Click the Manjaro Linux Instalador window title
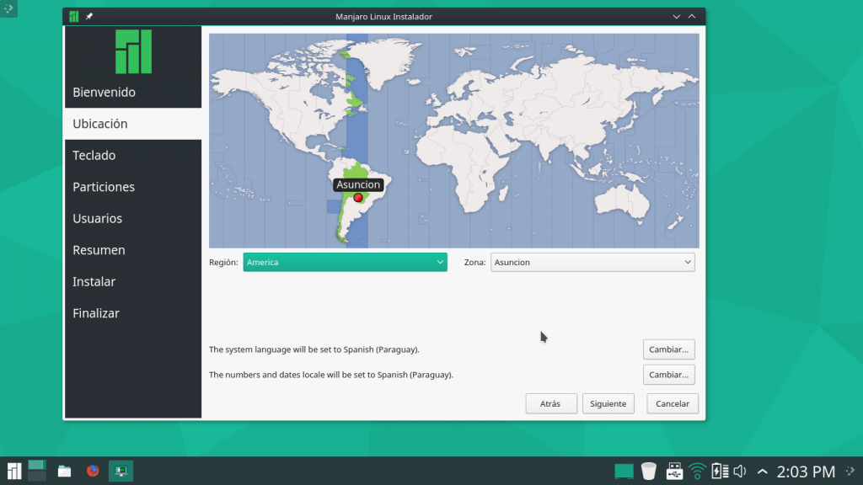 click(x=383, y=17)
